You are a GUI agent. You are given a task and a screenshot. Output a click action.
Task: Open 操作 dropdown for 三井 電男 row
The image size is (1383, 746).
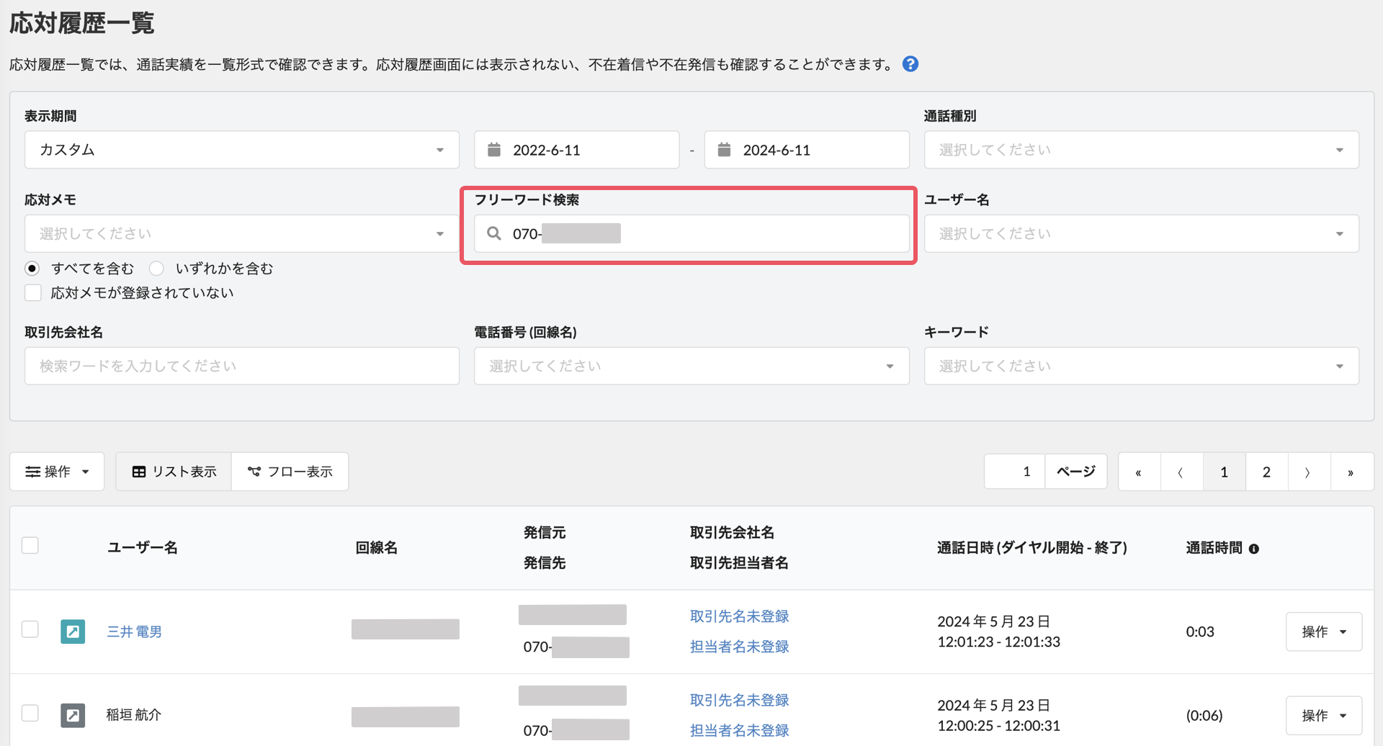[1324, 632]
